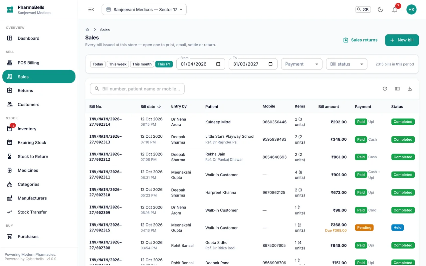Image resolution: width=426 pixels, height=266 pixels.
Task: Collapse the sidebar with the menu toggle icon
Action: pyautogui.click(x=91, y=10)
